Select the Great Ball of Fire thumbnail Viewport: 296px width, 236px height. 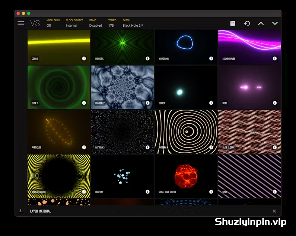[x=186, y=176]
